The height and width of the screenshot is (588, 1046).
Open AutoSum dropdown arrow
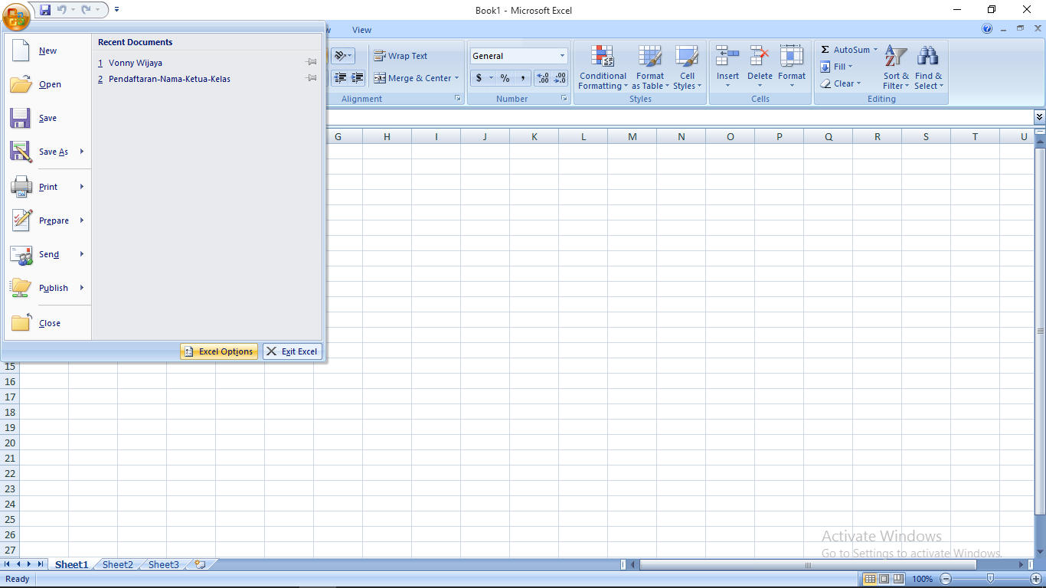coord(875,50)
